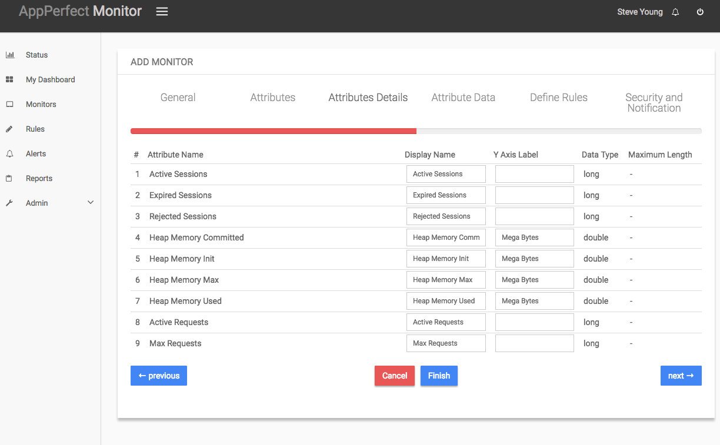Switch to the Attributes step tab
This screenshot has width=720, height=445.
point(273,98)
